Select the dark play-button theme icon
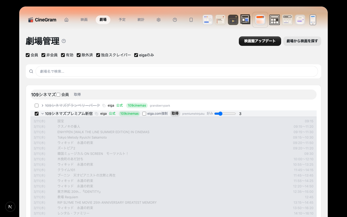The width and height of the screenshot is (347, 217). pos(233,20)
